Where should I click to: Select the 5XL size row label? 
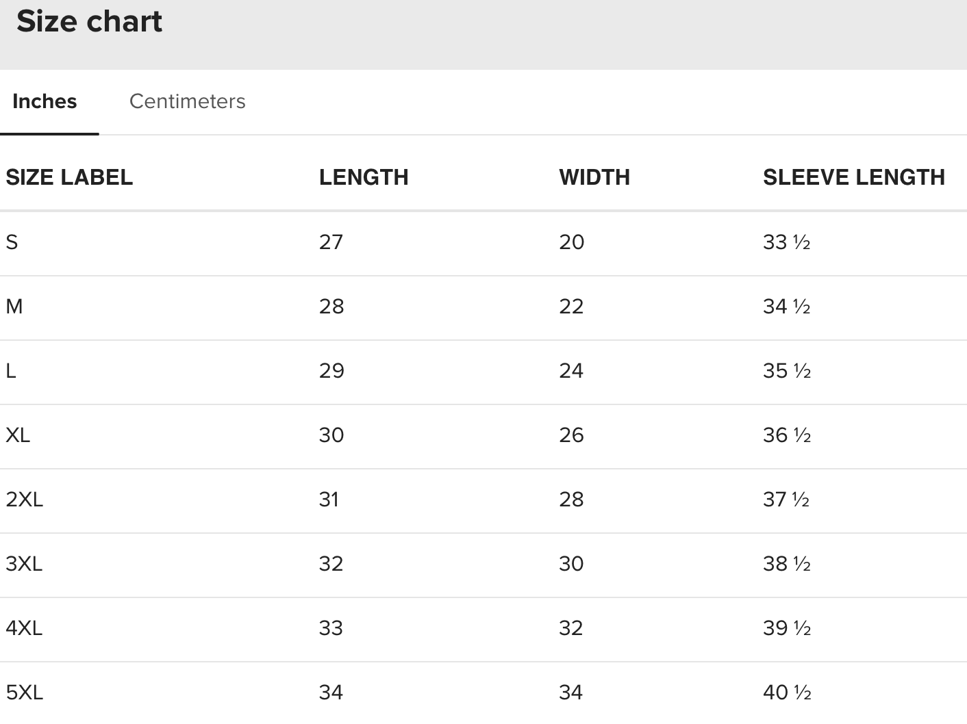tap(24, 693)
